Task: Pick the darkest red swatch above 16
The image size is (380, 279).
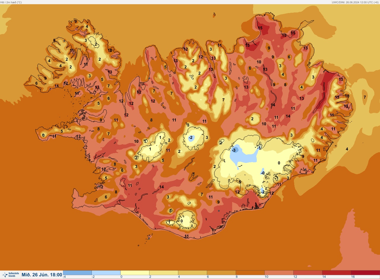Action: point(365,273)
